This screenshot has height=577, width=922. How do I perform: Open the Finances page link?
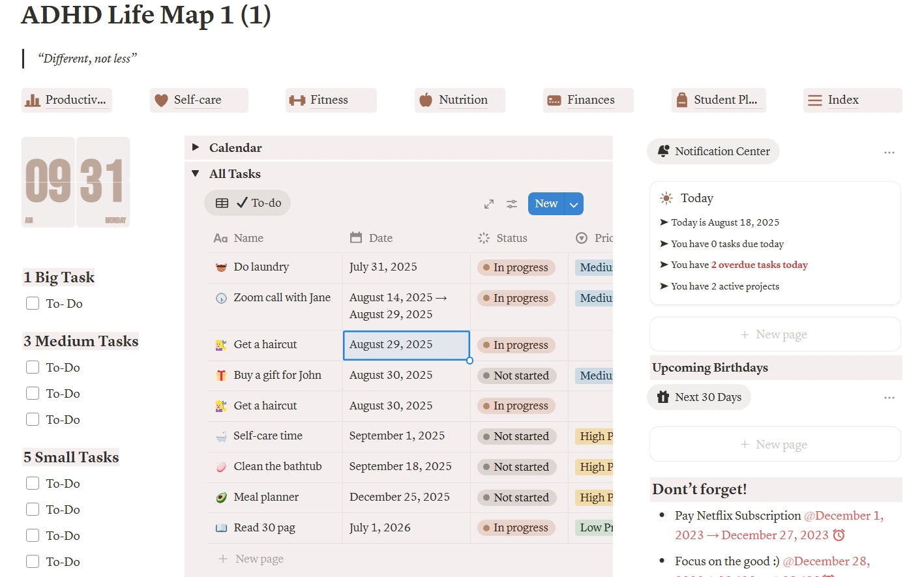coord(587,100)
